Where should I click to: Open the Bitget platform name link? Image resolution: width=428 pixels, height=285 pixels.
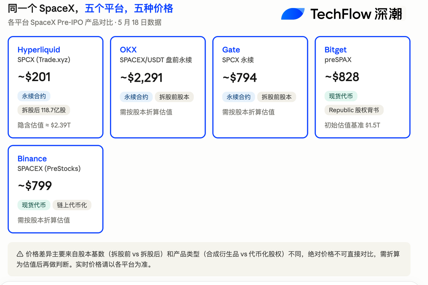tap(335, 50)
